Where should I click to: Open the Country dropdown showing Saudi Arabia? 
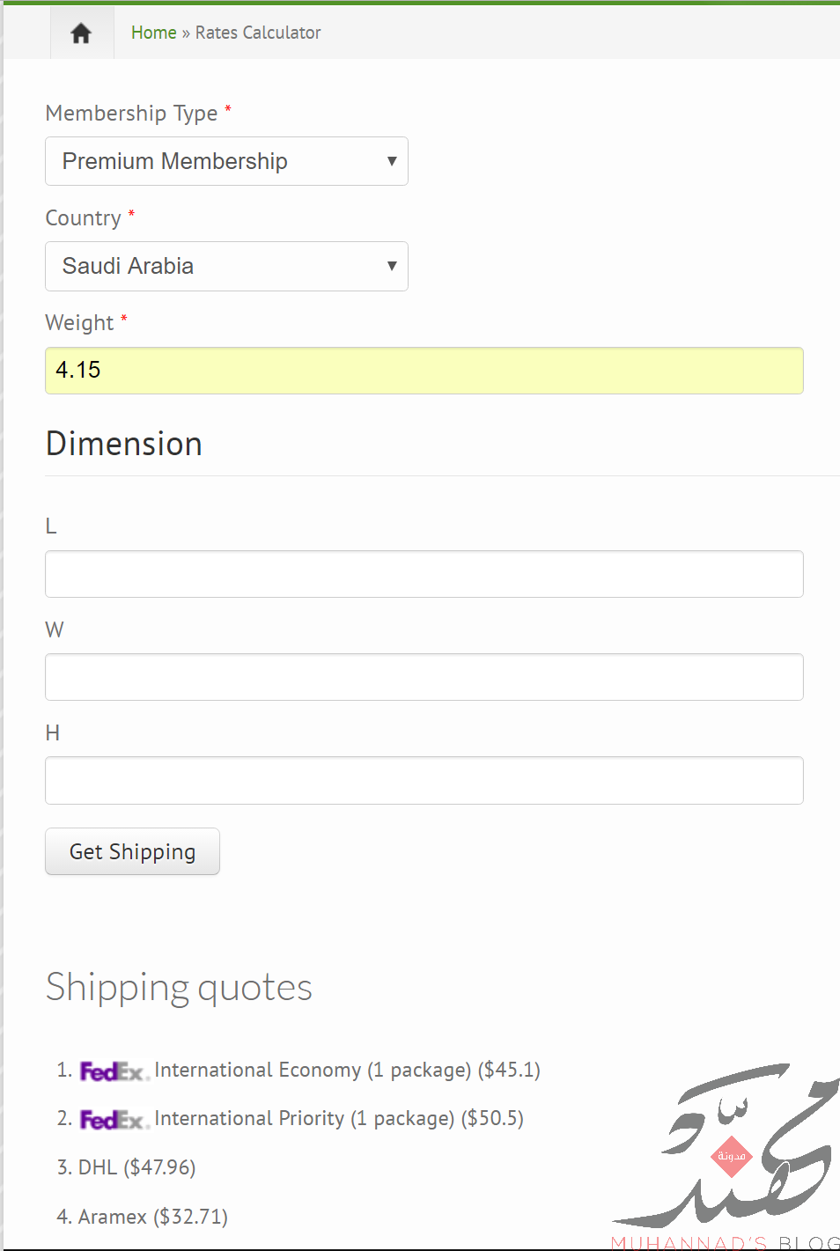(x=226, y=266)
